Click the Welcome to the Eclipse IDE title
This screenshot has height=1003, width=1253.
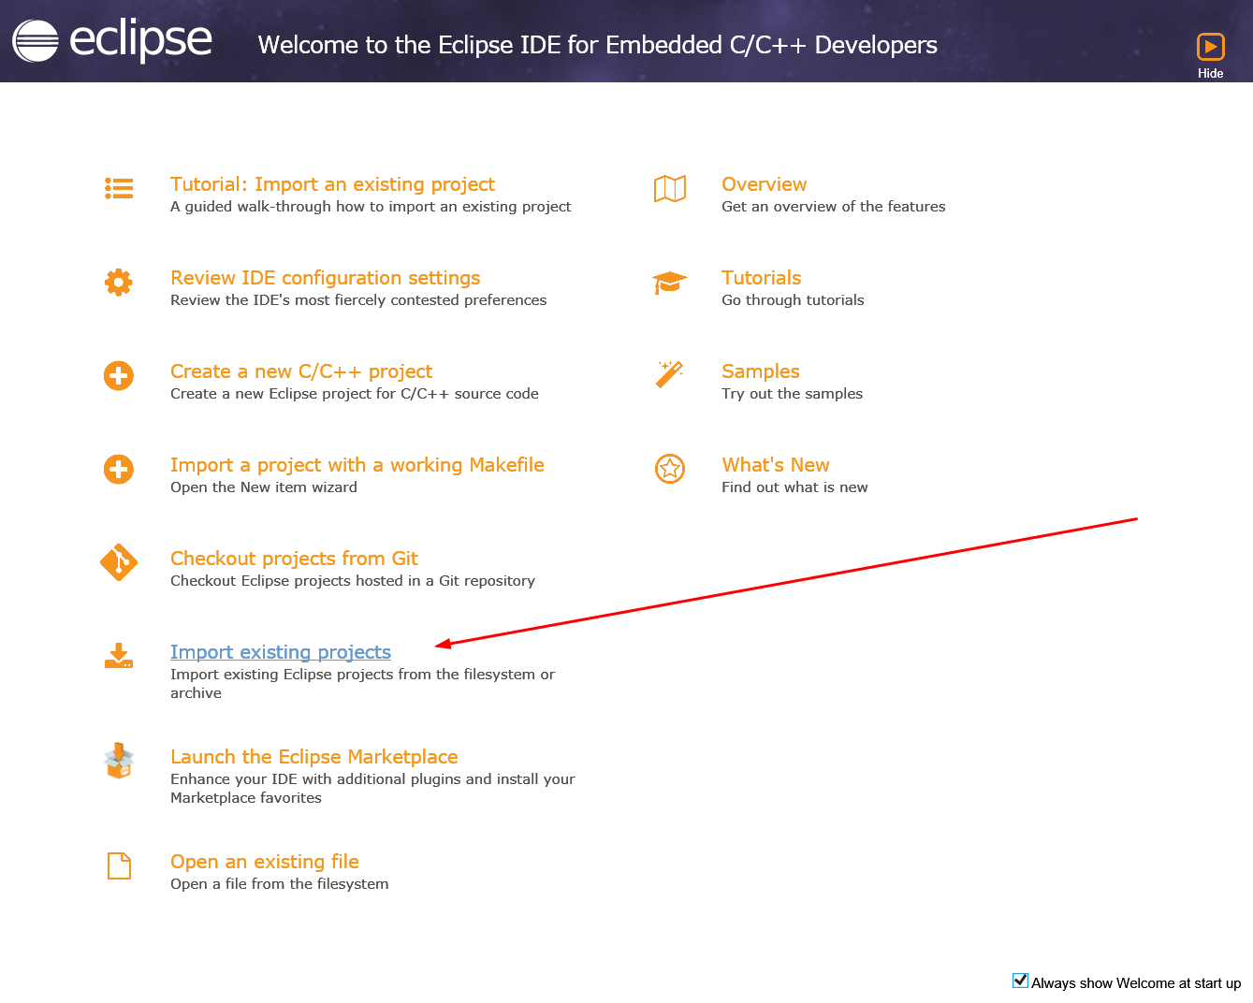597,45
